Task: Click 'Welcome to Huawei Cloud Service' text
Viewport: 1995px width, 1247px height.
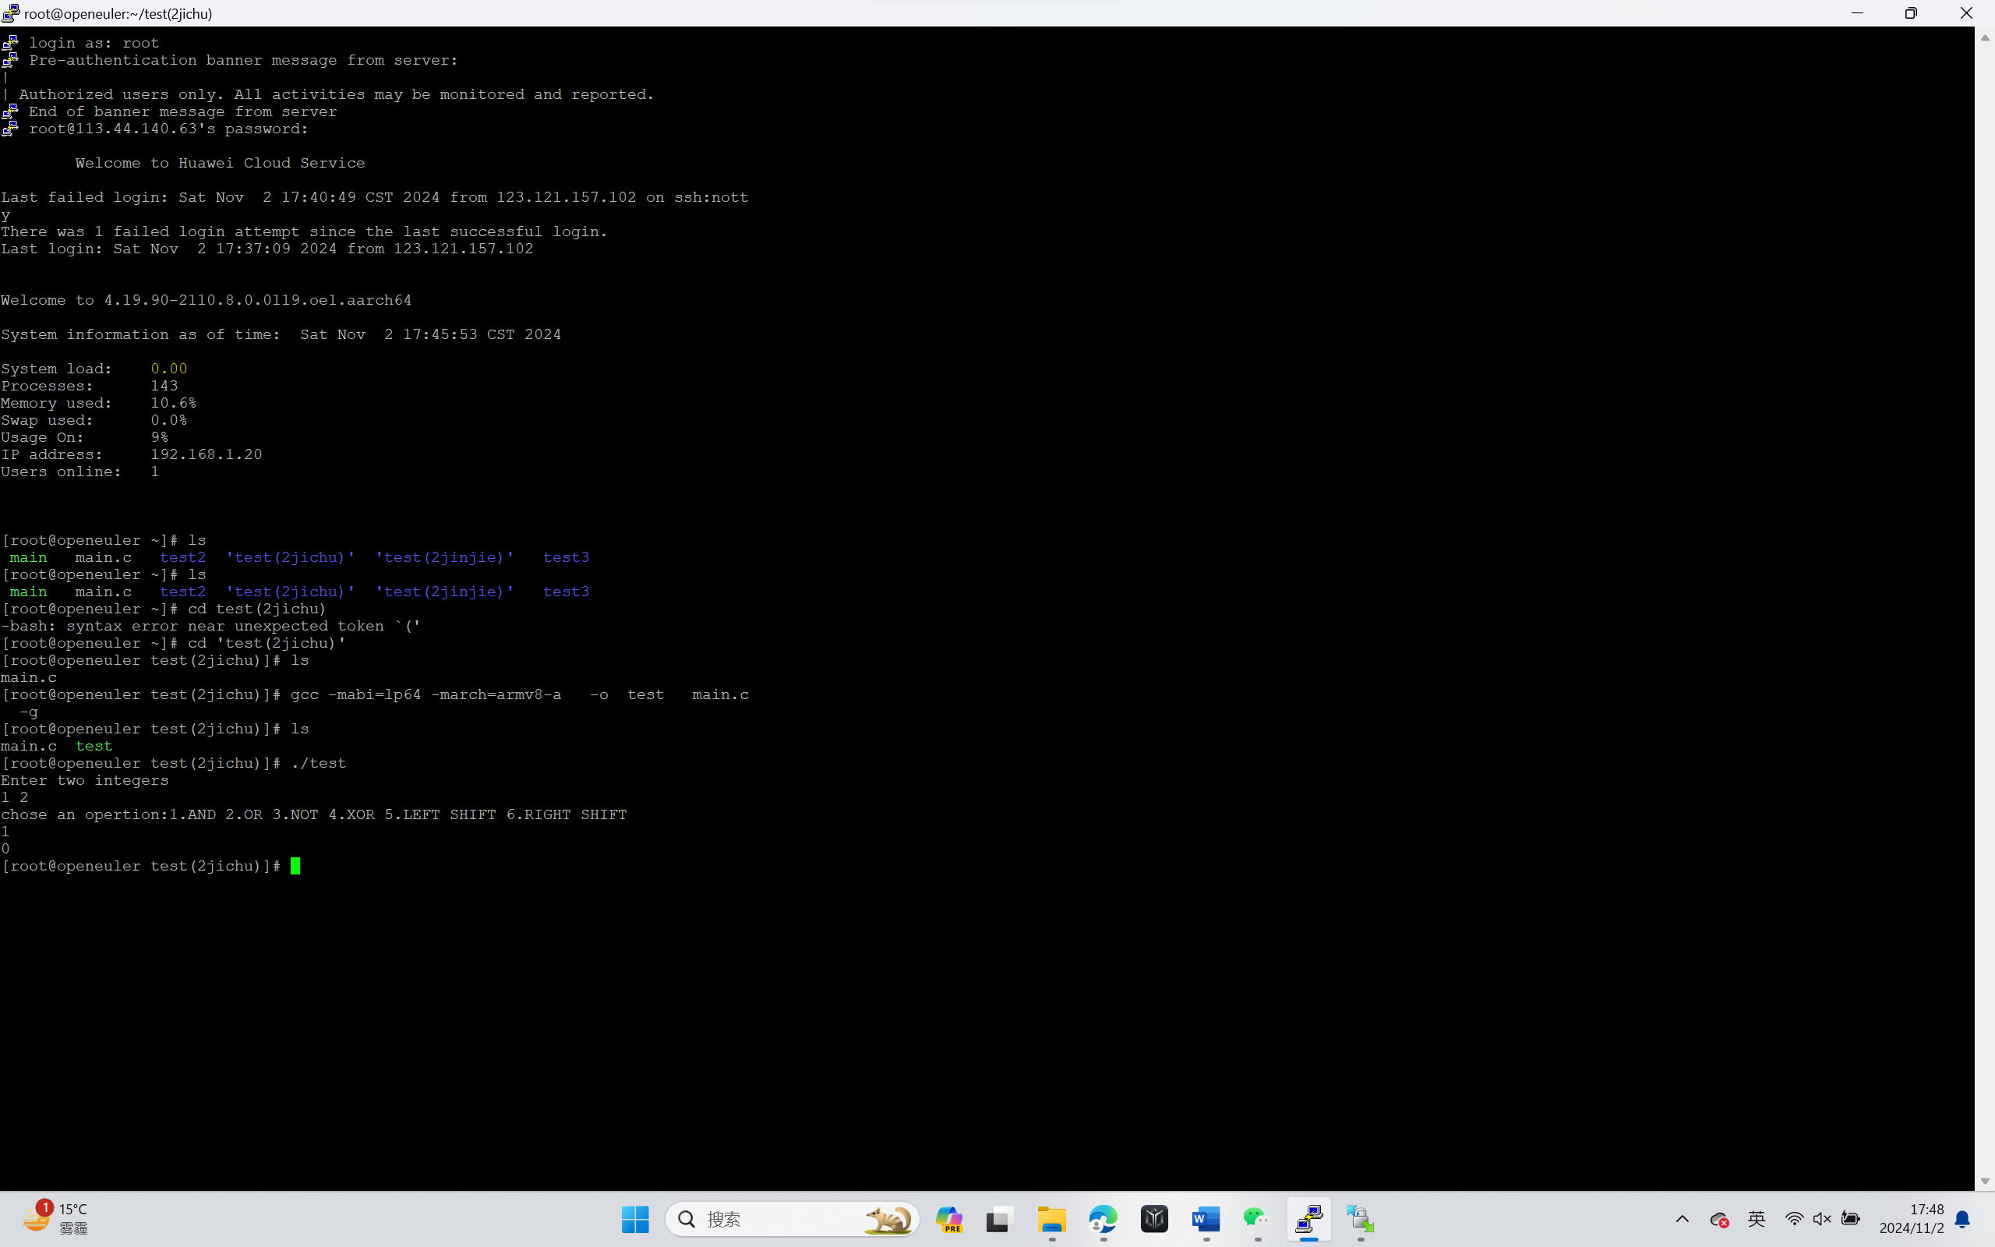Action: (x=220, y=164)
